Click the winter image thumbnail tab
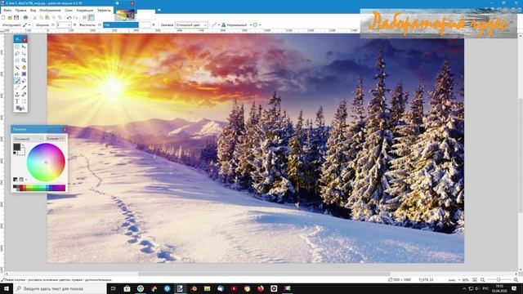 tap(125, 15)
